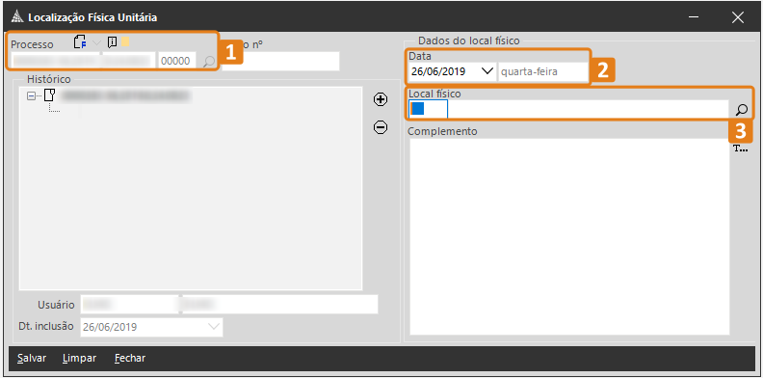This screenshot has width=763, height=378.
Task: Open dropdown arrow next to process type icon
Action: point(96,42)
